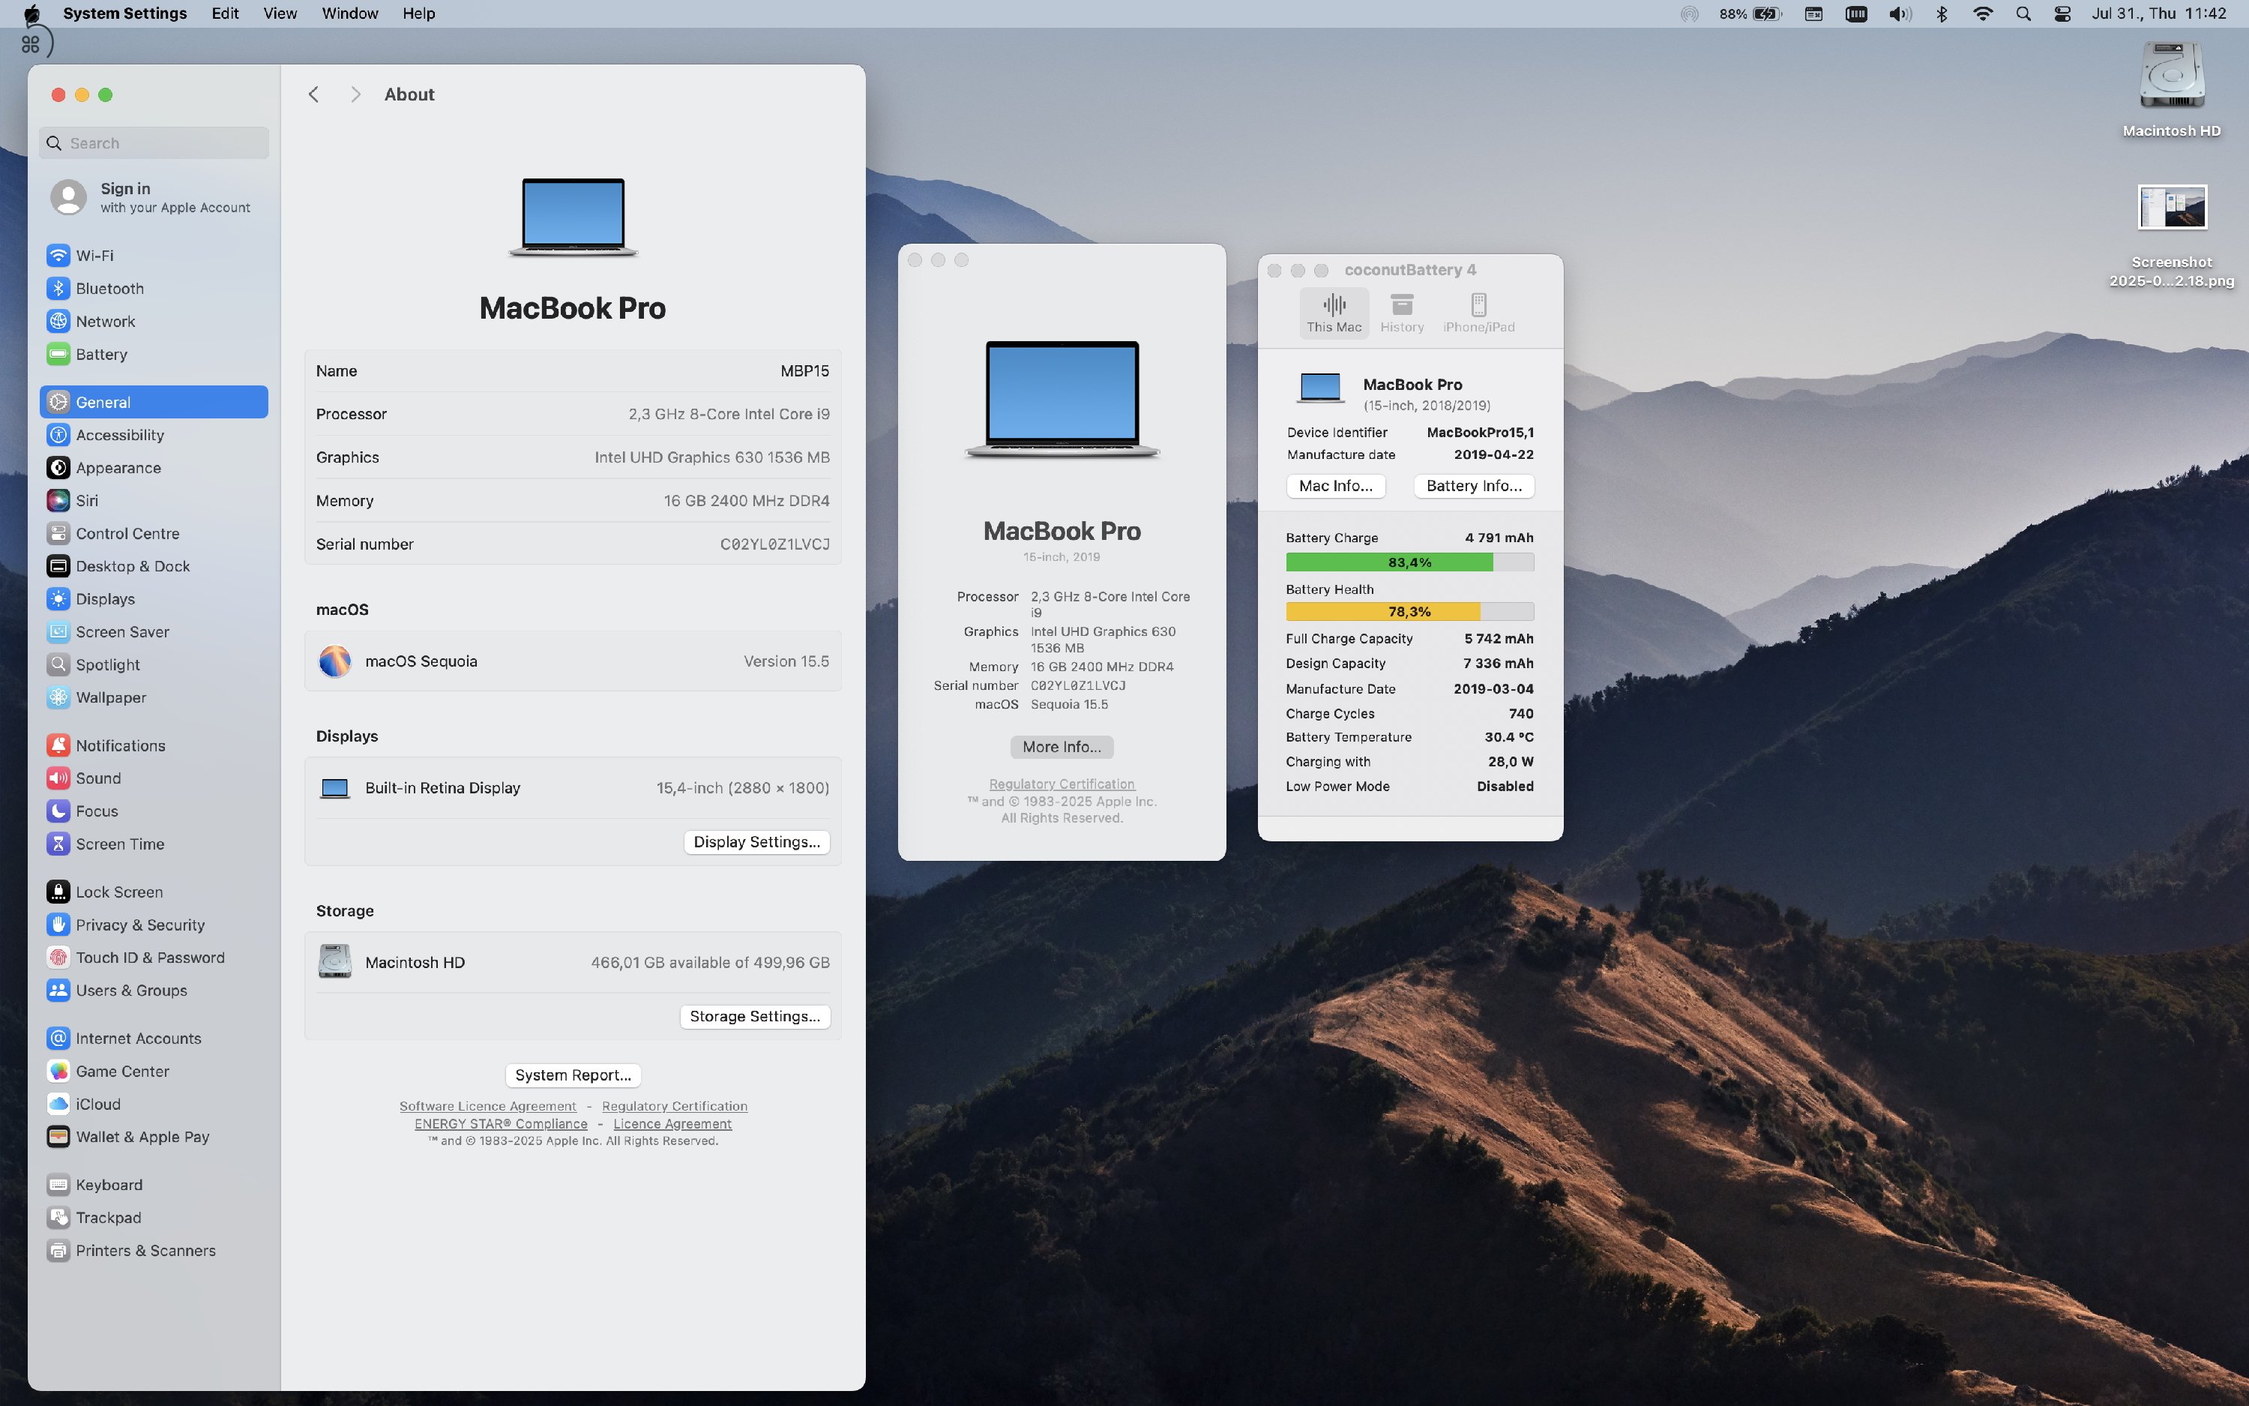Open Touch ID & Password settings
The image size is (2249, 1406).
(x=154, y=958)
